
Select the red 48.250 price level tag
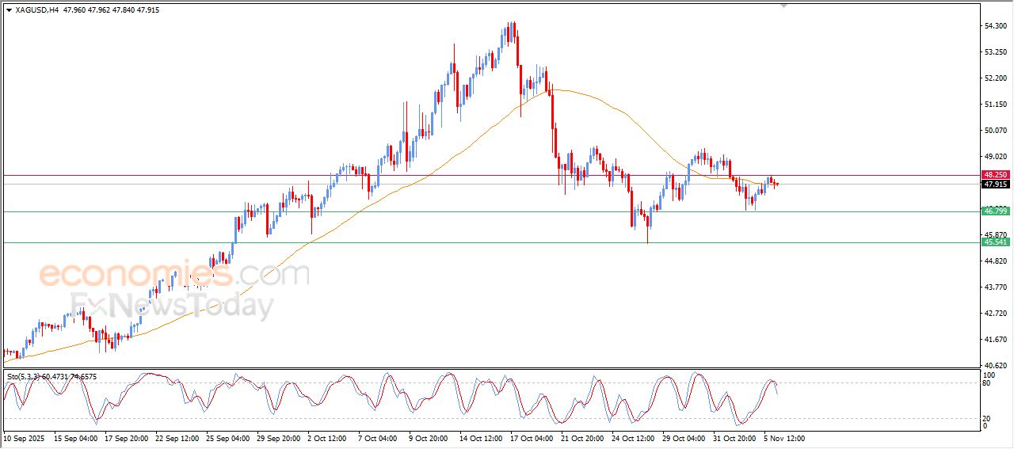[995, 174]
